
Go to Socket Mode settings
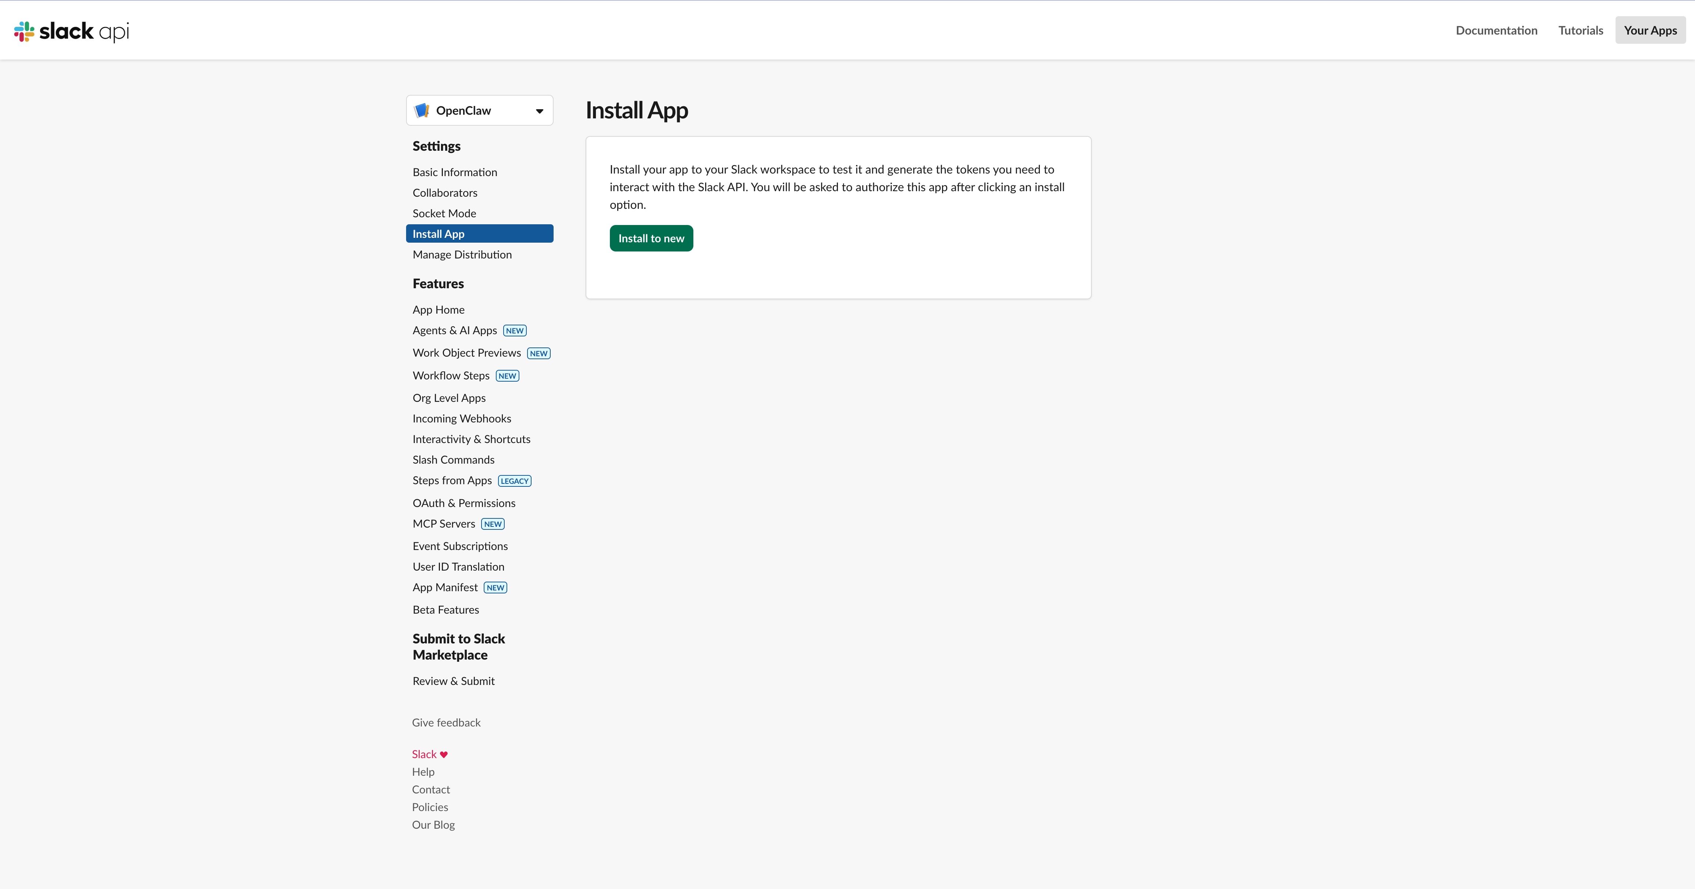444,213
